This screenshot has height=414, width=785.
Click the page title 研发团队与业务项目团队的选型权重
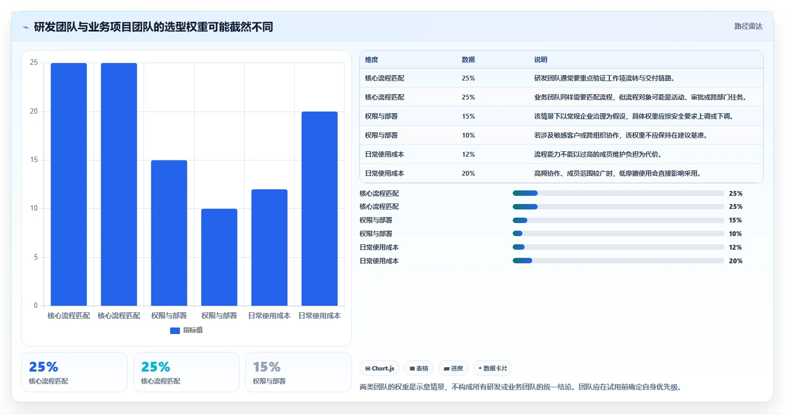pyautogui.click(x=153, y=27)
